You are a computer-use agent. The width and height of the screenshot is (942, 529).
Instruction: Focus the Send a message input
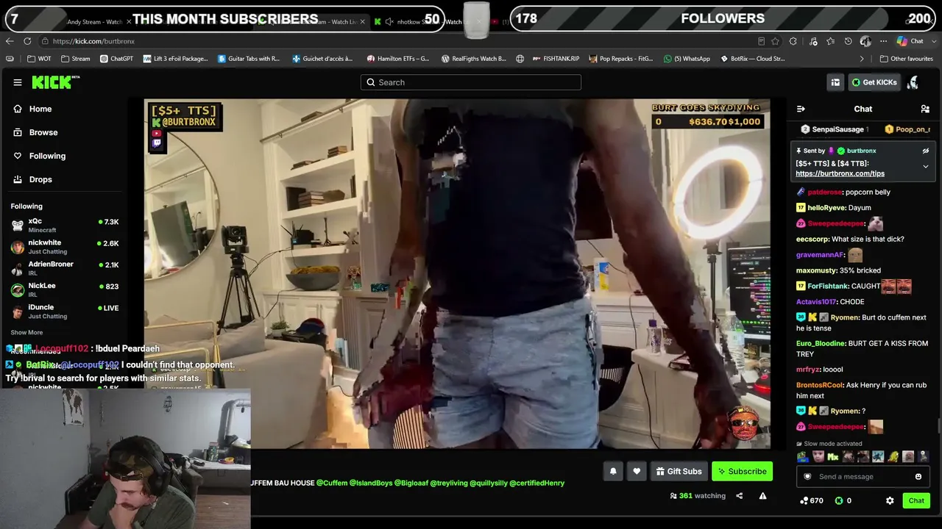tap(863, 477)
